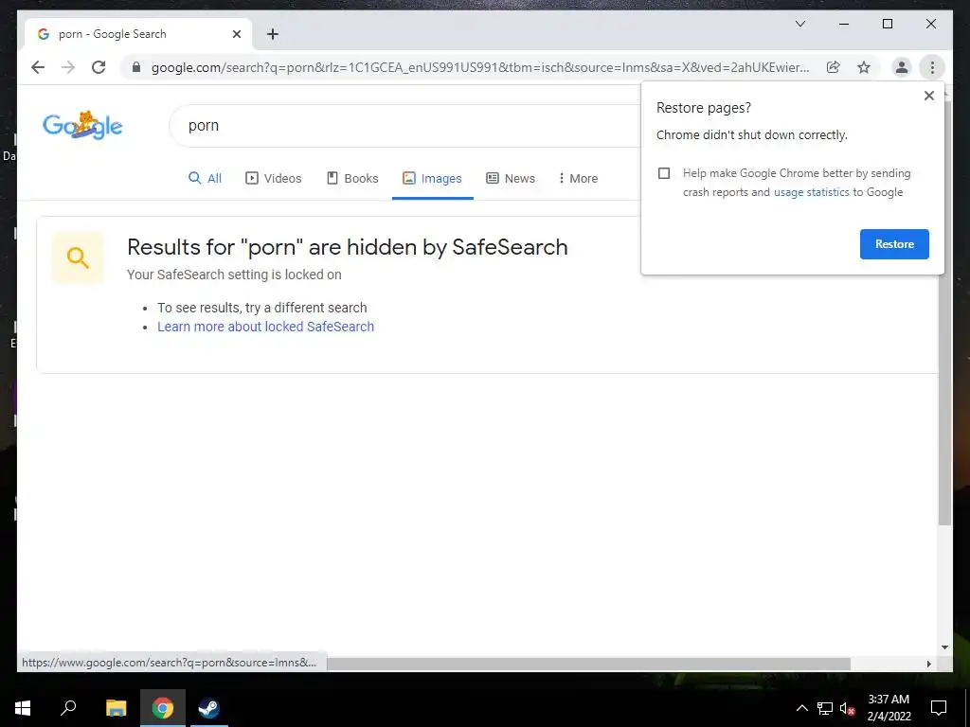This screenshot has height=727, width=970.
Task: Open Steam from the taskbar
Action: (x=208, y=708)
